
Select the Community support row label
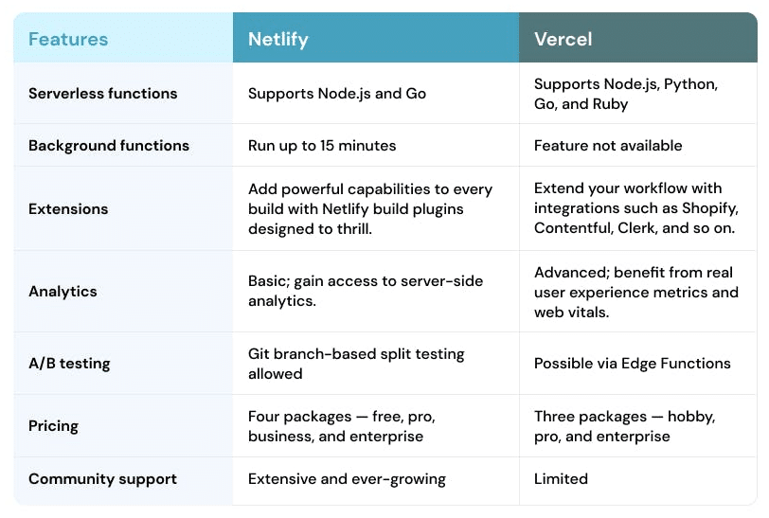coord(102,479)
